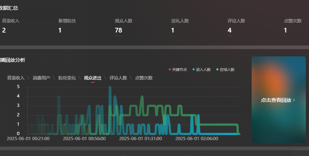
Task: Click the 音浪收入 summary label
Action: tap(11, 21)
